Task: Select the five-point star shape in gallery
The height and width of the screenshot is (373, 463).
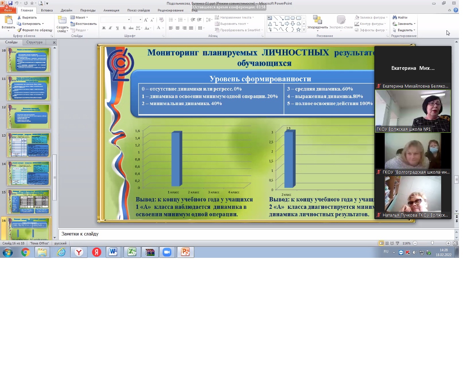Action: 298,30
